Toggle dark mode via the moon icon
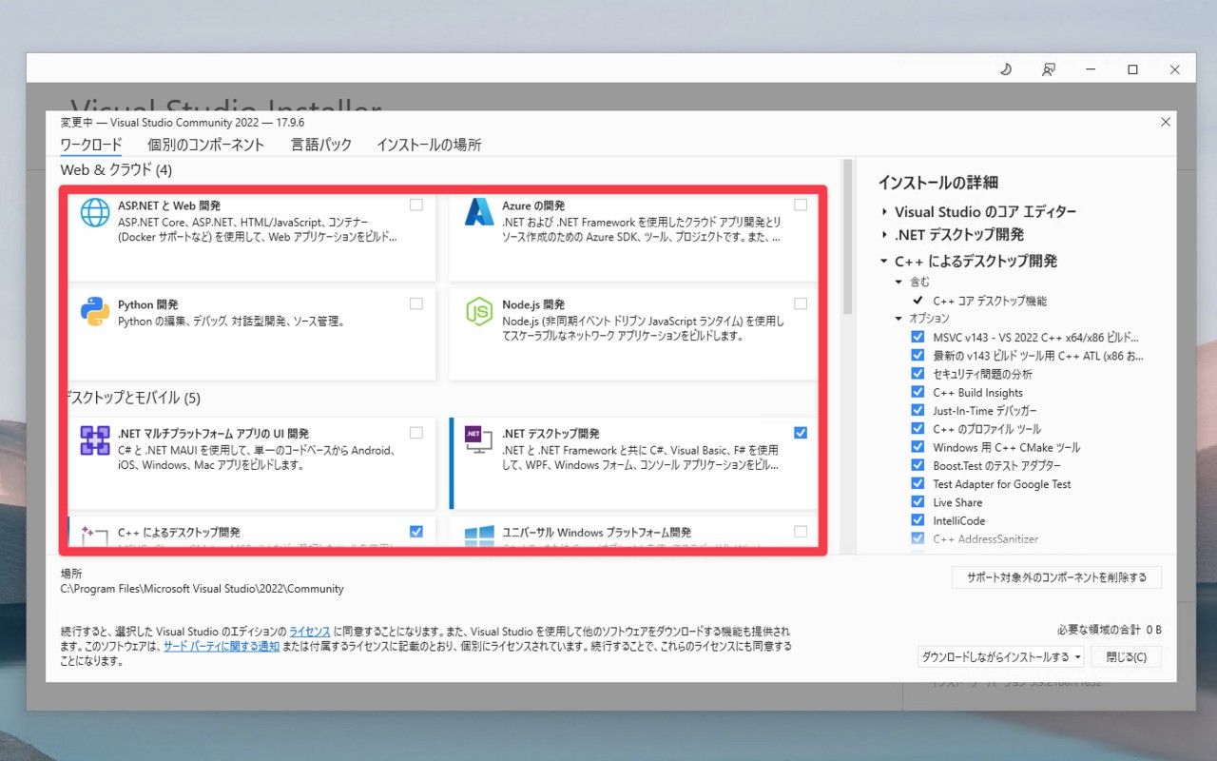The width and height of the screenshot is (1217, 761). coord(1005,68)
